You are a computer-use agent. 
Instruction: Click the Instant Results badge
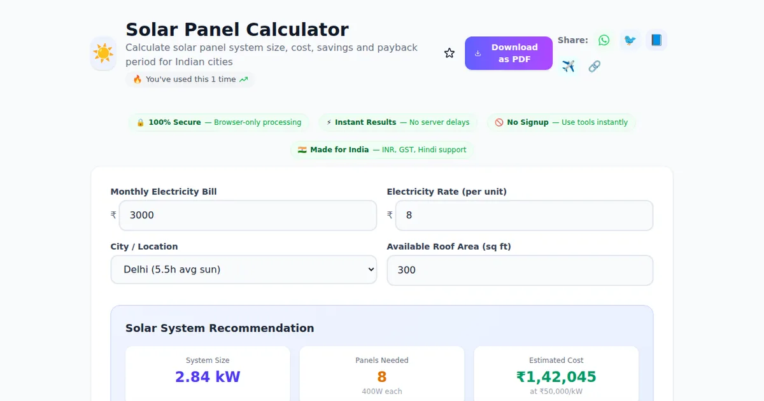[398, 122]
